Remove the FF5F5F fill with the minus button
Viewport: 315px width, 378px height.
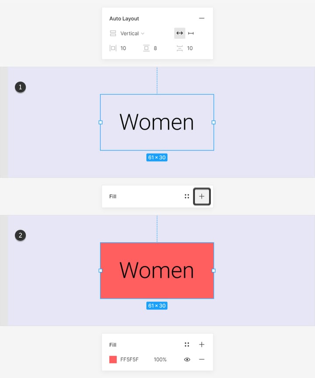pyautogui.click(x=202, y=359)
